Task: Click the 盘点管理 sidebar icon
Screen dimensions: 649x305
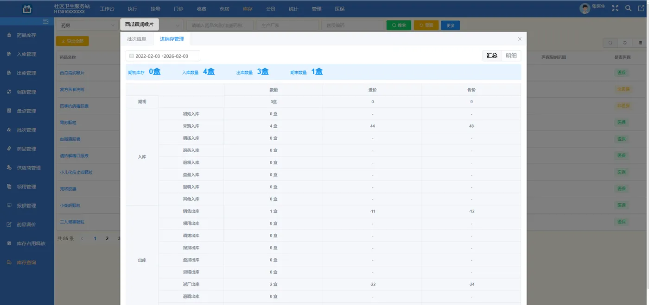Action: 9,111
